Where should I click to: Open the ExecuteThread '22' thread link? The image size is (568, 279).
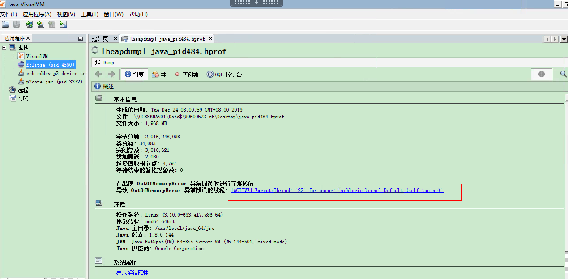337,190
